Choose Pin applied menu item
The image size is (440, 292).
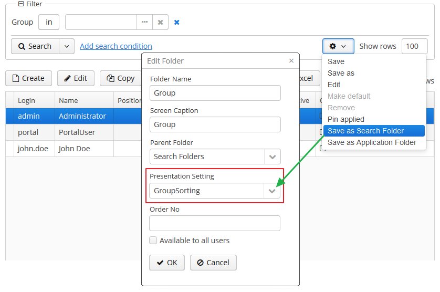click(x=345, y=119)
